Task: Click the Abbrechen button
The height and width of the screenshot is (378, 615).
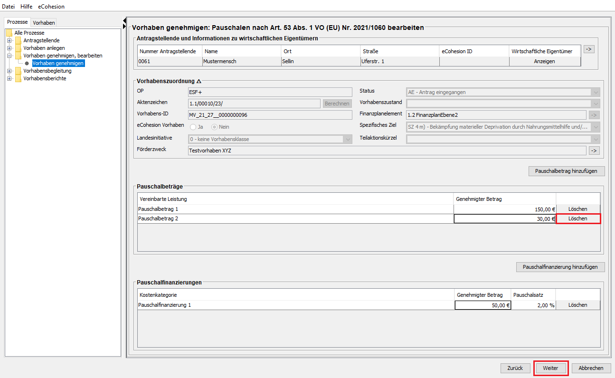Action: [x=591, y=368]
